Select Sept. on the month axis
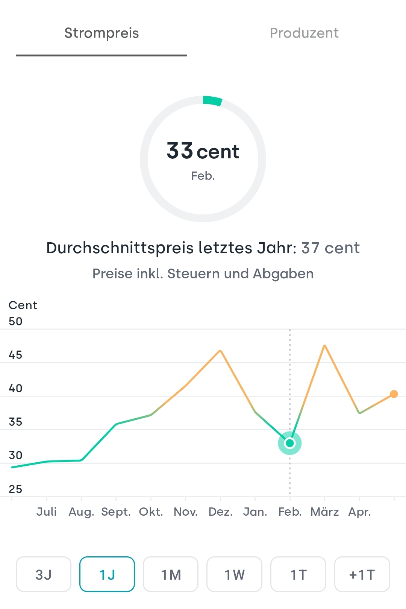The width and height of the screenshot is (406, 609). [x=116, y=512]
